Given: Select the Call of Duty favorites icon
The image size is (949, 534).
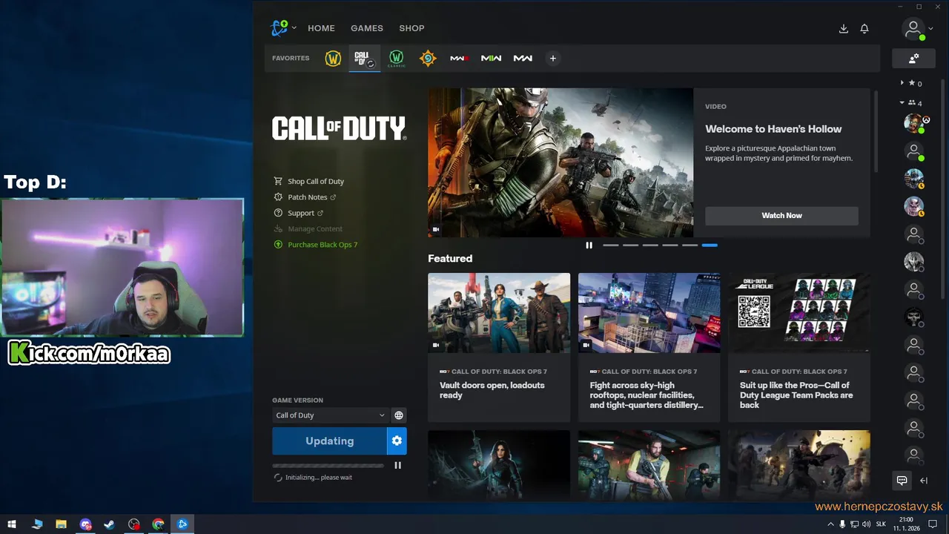Looking at the screenshot, I should click(x=364, y=58).
